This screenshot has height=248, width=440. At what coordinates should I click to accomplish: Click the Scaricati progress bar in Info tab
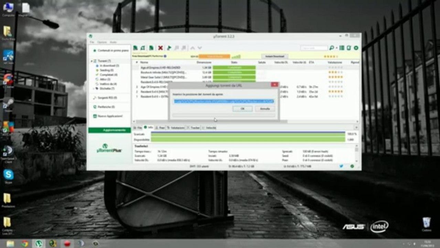click(248, 134)
